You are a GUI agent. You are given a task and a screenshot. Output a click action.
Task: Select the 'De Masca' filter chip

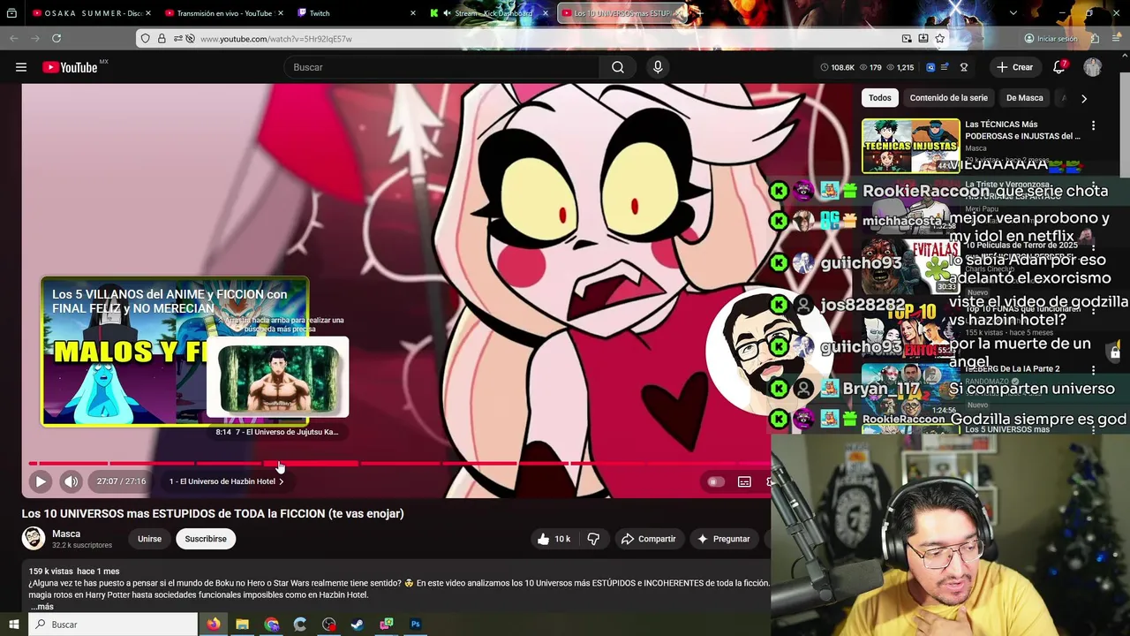pyautogui.click(x=1024, y=98)
